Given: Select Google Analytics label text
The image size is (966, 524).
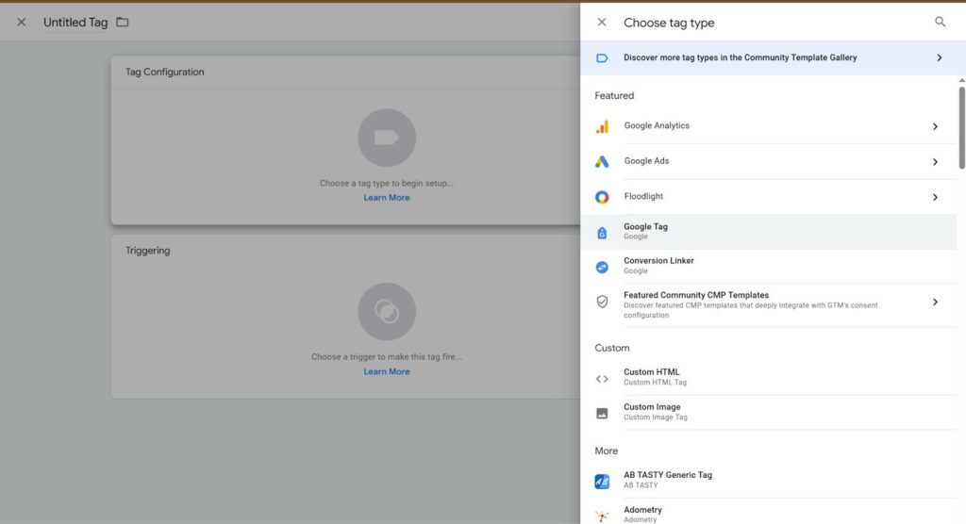Looking at the screenshot, I should coord(657,125).
